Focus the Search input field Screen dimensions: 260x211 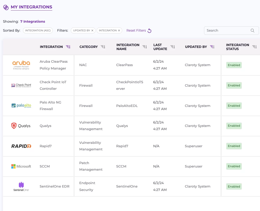(227, 31)
